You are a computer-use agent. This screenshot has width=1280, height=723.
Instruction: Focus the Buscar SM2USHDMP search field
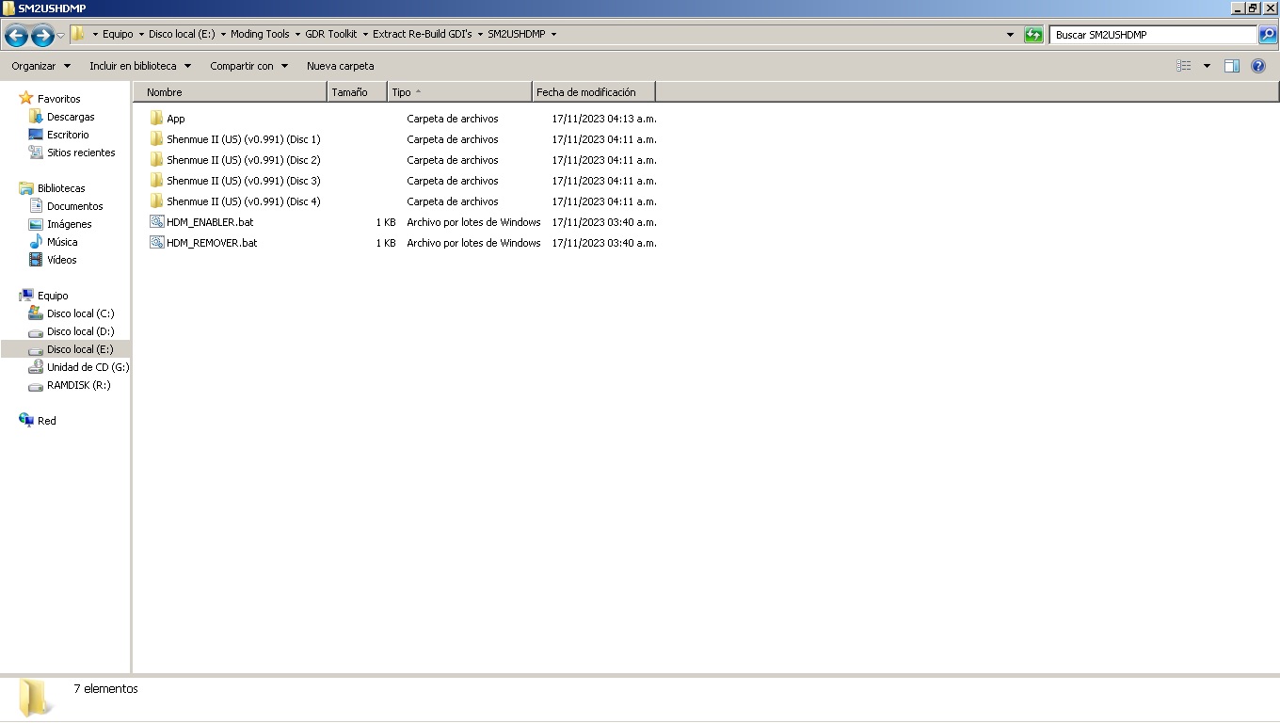click(x=1153, y=35)
